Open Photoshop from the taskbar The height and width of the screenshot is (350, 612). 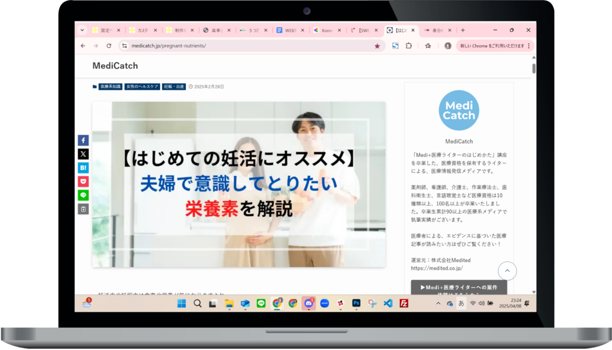pos(356,303)
